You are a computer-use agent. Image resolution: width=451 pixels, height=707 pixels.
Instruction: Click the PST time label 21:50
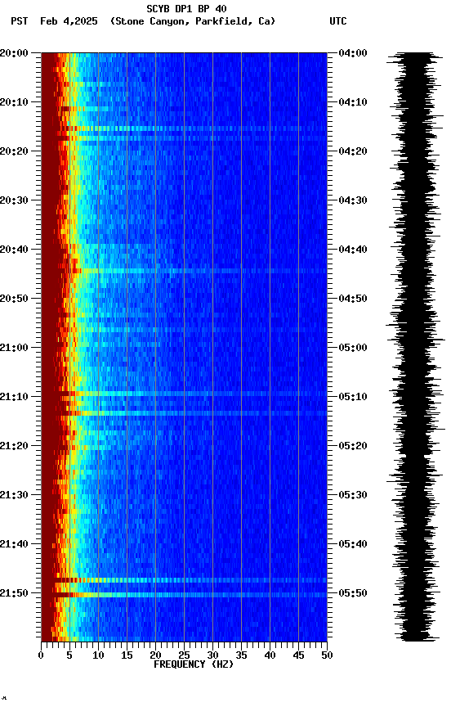coord(14,593)
